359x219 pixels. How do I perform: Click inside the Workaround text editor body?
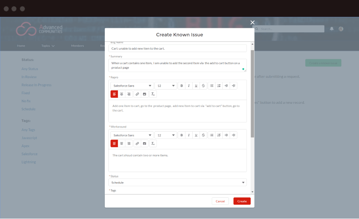pos(178,160)
